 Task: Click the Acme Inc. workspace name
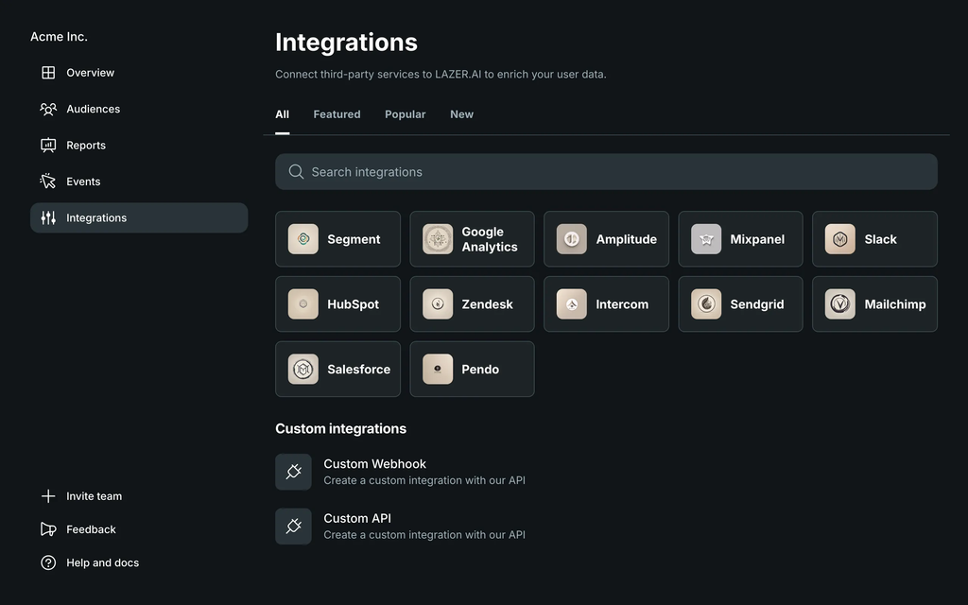[59, 37]
